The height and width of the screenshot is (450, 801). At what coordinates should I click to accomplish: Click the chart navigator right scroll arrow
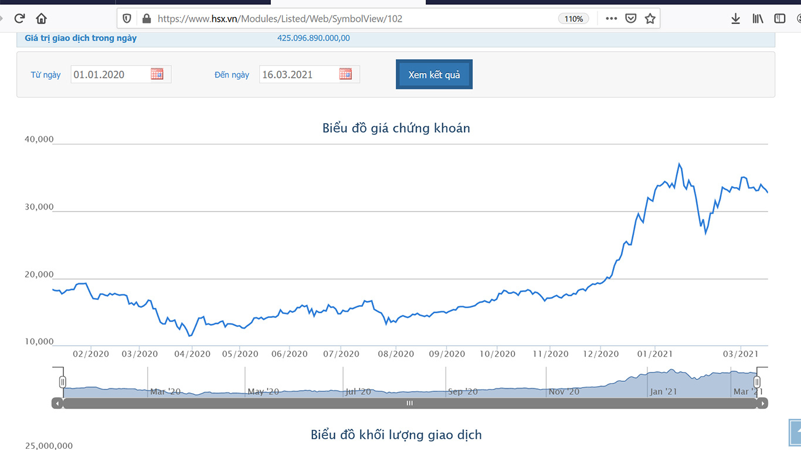[x=762, y=403]
